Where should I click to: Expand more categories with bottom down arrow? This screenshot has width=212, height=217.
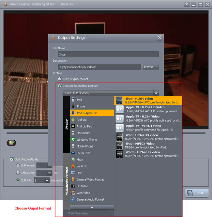92,207
